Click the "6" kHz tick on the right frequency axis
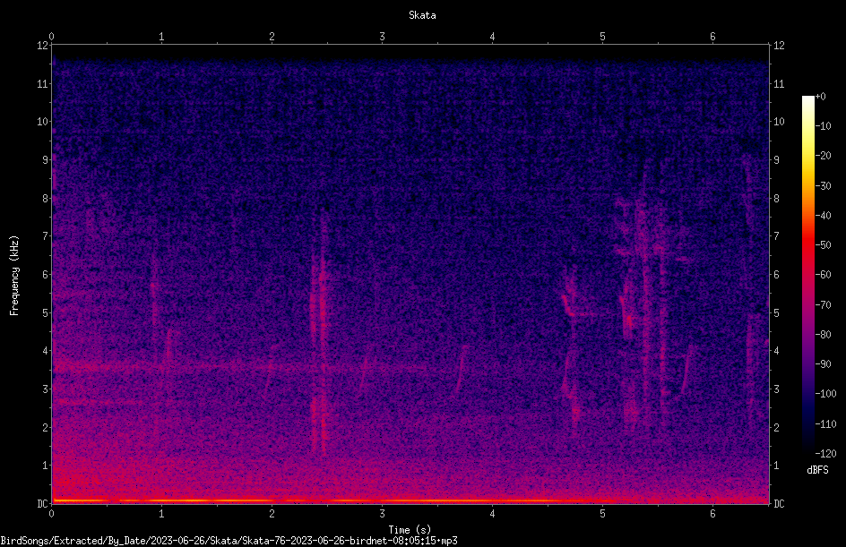The image size is (846, 547). 776,274
